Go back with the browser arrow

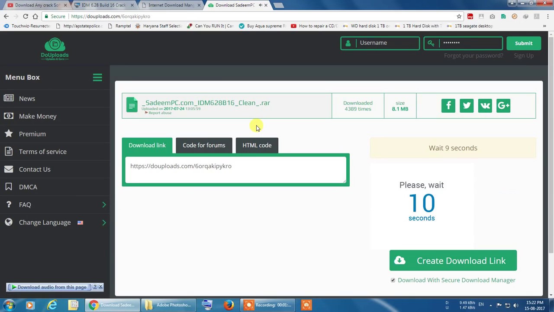[6, 16]
